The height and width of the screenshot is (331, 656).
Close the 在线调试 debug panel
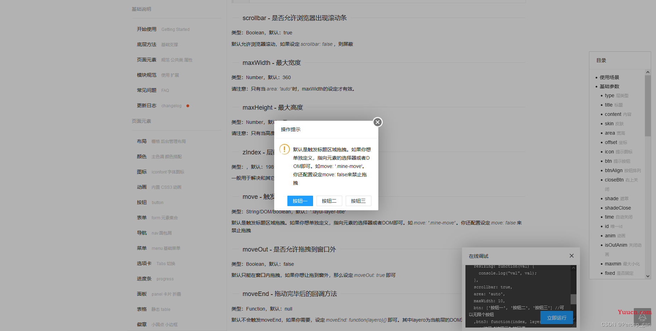572,256
